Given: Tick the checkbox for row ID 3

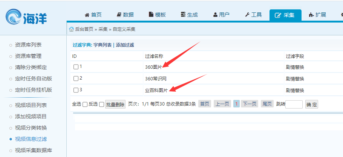Looking at the screenshot, I should pyautogui.click(x=76, y=90).
